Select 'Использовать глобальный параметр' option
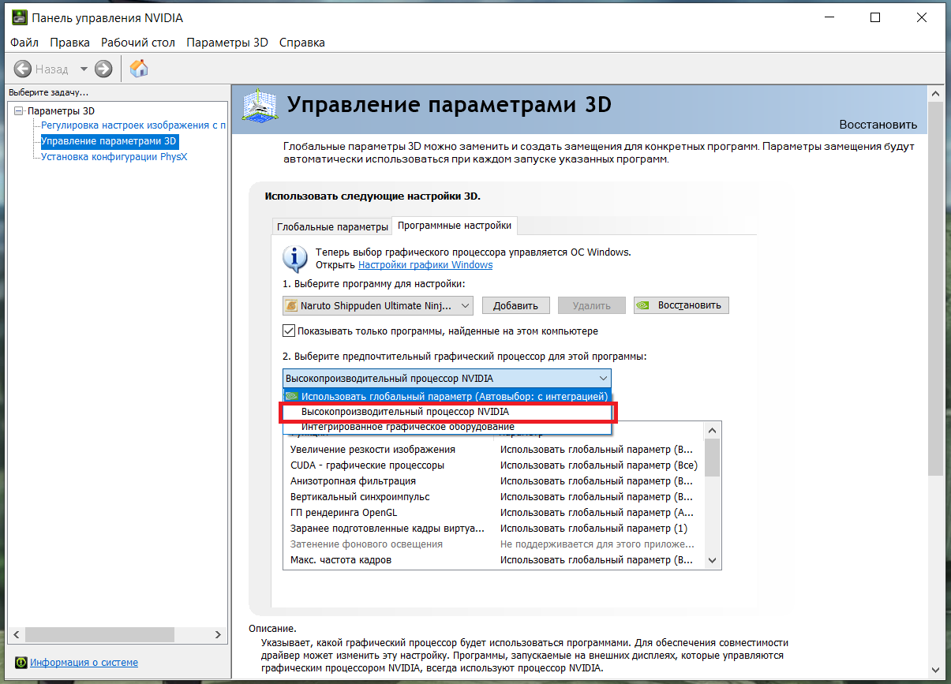951x684 pixels. [447, 397]
